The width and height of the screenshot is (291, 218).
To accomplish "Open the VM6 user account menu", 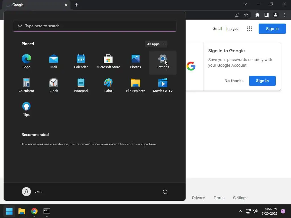I will pyautogui.click(x=32, y=192).
